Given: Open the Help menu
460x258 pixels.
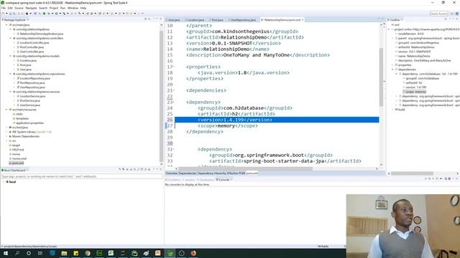Looking at the screenshot, I should point(83,8).
